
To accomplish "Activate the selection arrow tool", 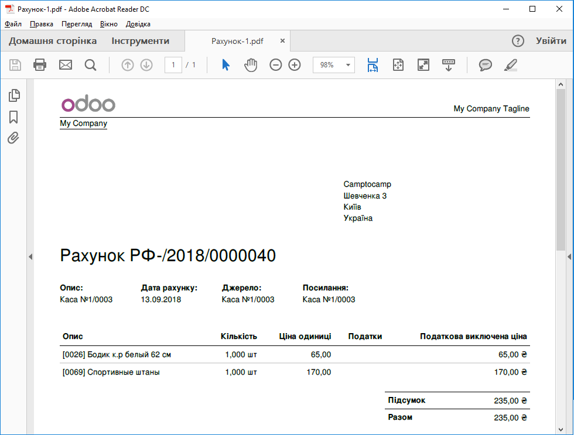I will click(x=226, y=65).
